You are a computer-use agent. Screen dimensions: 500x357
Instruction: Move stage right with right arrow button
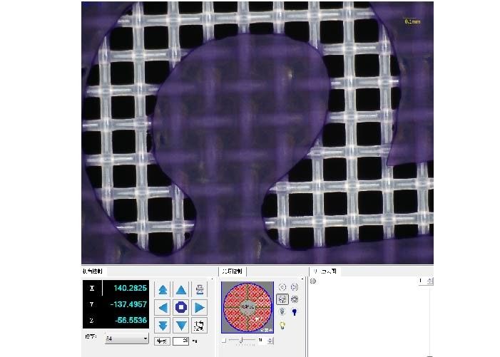point(200,308)
